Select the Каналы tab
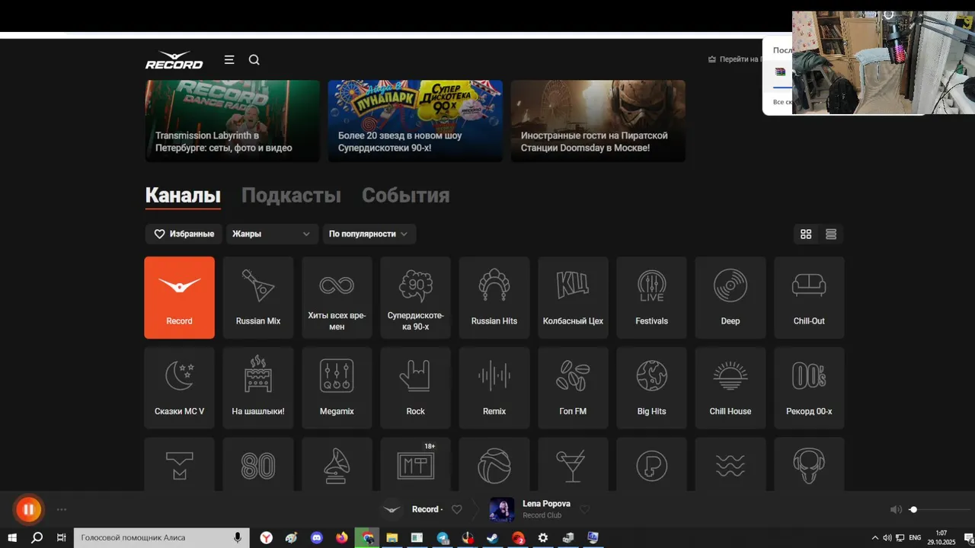This screenshot has width=975, height=548. 183,196
